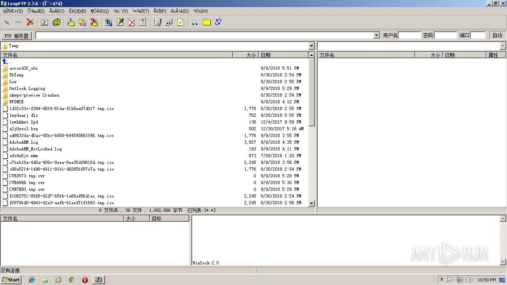Image resolution: width=507 pixels, height=285 pixels.
Task: Sort local list by 文件名 column header
Action: tap(117, 55)
